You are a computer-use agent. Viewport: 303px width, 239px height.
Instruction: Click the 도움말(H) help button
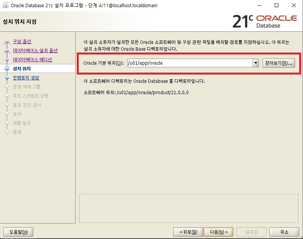pyautogui.click(x=19, y=232)
